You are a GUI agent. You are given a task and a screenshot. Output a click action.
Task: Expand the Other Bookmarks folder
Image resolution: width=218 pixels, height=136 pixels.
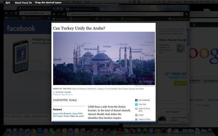click(178, 19)
